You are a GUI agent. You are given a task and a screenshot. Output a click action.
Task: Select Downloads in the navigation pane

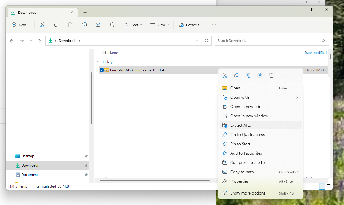click(48, 165)
